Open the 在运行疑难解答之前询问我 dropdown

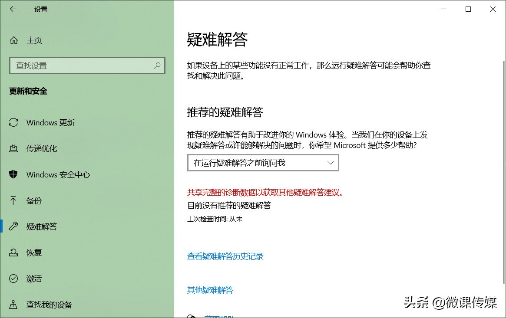coord(262,163)
